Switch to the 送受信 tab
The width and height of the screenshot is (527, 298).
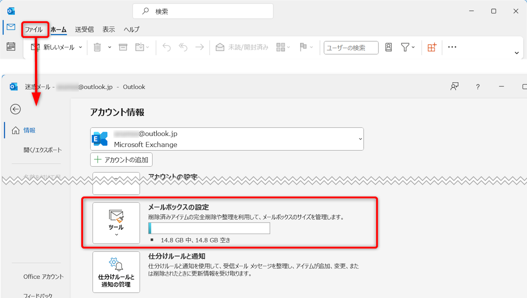click(x=84, y=30)
